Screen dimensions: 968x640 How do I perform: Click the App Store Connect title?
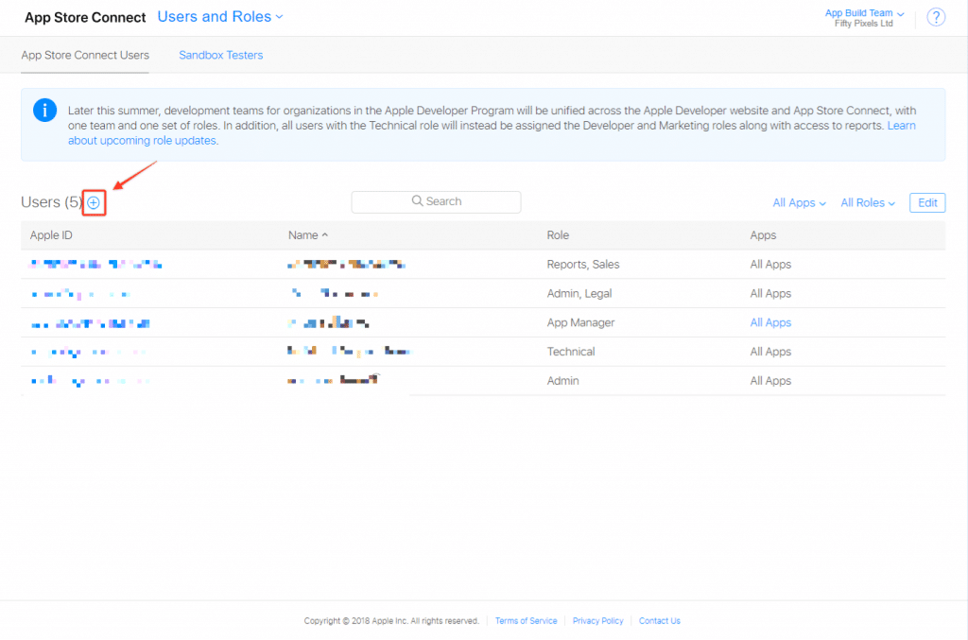(85, 17)
